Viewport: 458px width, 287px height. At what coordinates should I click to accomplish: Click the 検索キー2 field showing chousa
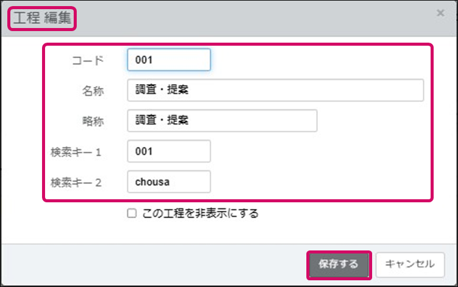(x=169, y=182)
